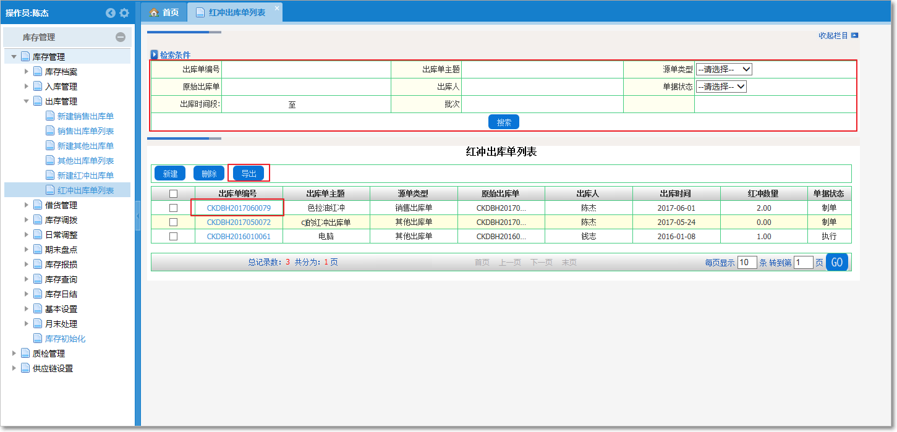Click the 检索条件 arrow icon
Image resolution: width=897 pixels, height=432 pixels.
point(155,55)
